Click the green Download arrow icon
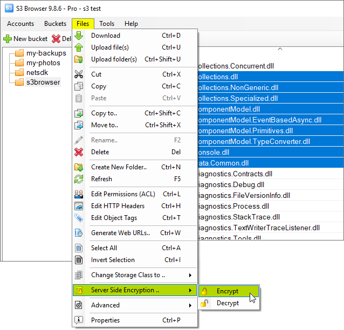Screen dimensions: 344x330 tap(79, 36)
